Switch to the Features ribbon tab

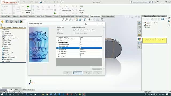tap(3, 16)
